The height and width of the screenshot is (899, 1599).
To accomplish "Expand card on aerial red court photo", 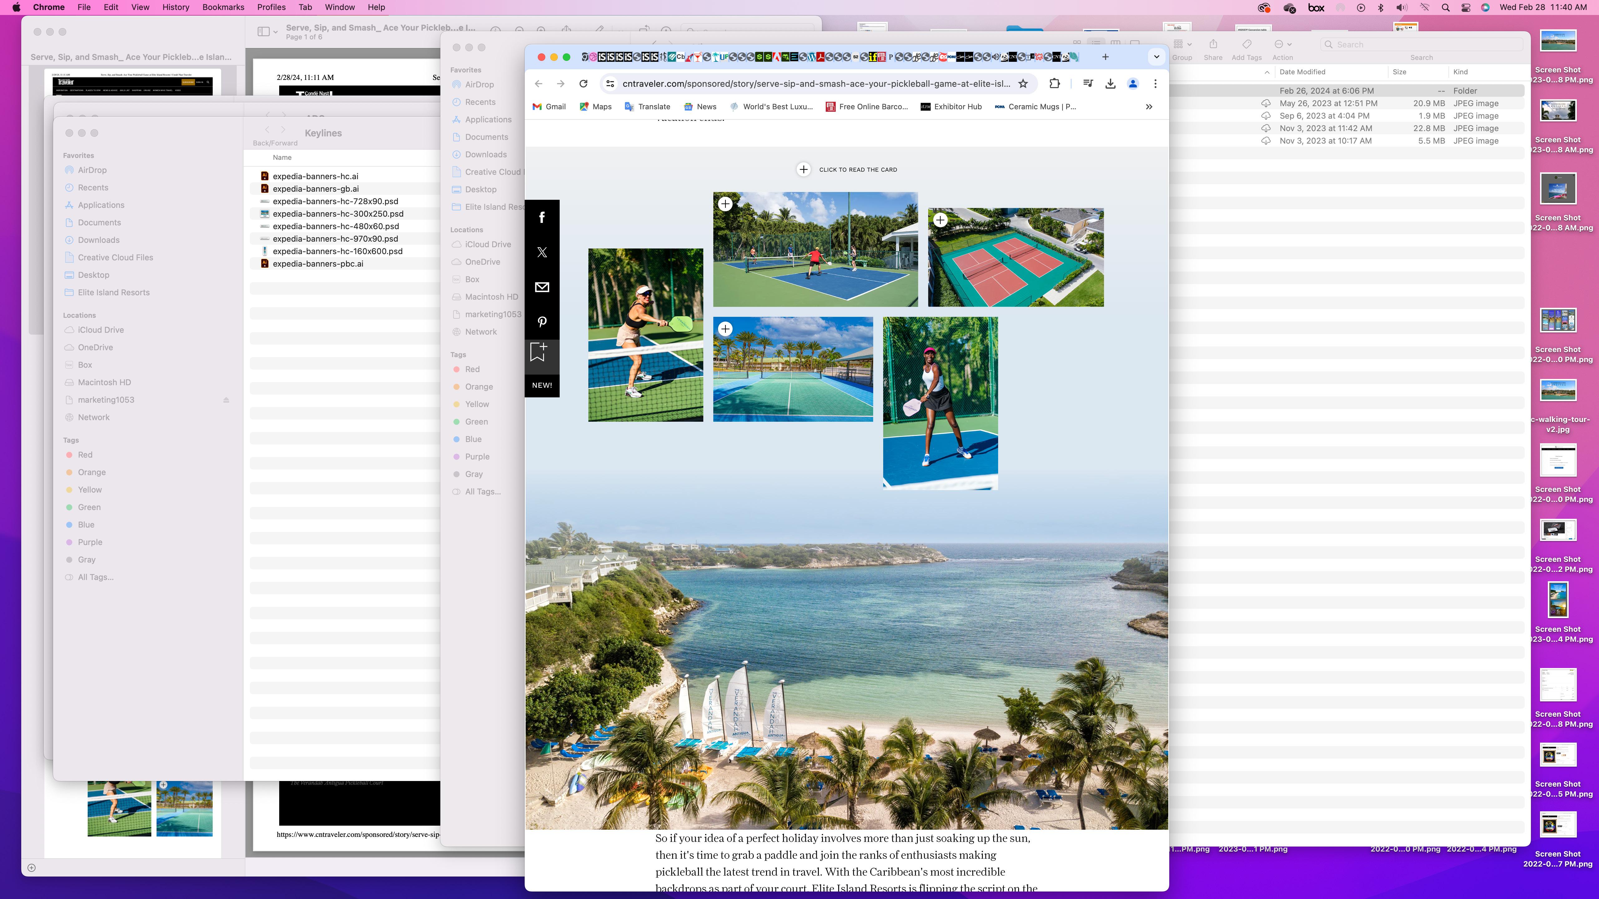I will coord(940,220).
